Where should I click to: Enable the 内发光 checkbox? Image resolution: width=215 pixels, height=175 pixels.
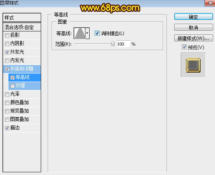7,61
